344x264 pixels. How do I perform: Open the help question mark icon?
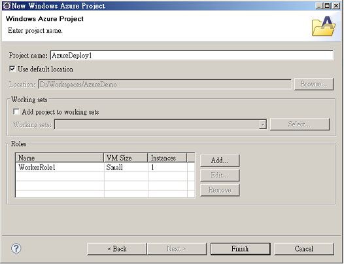16,248
